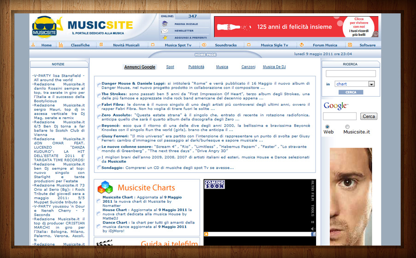Image resolution: width=416 pixels, height=258 pixels.
Task: Click the TV icon before Musica Sigle Tv
Action: [x=249, y=45]
